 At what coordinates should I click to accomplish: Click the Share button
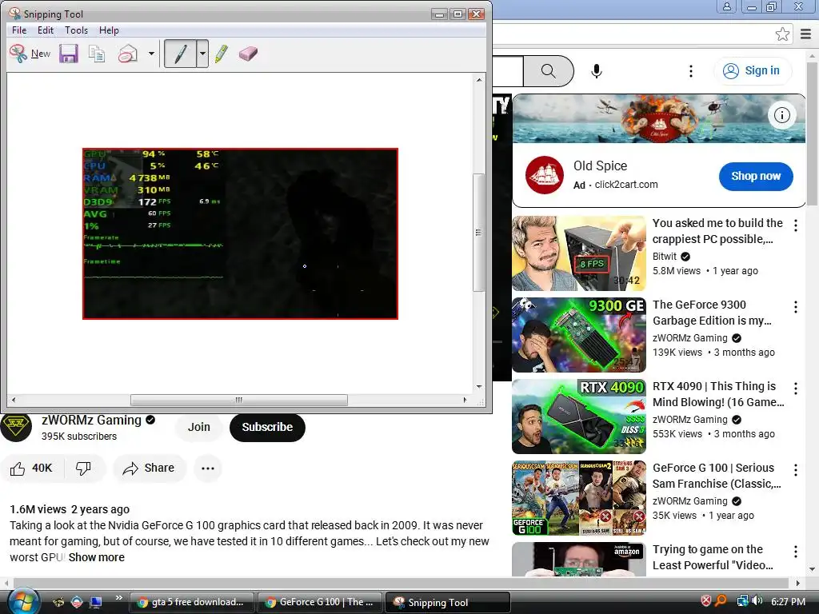coord(150,468)
